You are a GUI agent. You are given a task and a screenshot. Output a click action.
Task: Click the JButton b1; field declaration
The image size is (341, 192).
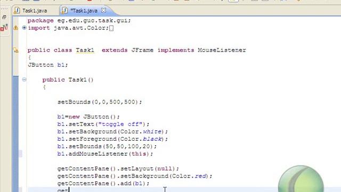coord(47,65)
